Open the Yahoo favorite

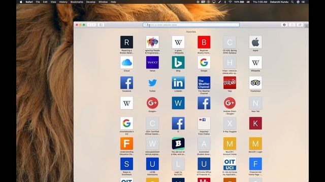152,63
